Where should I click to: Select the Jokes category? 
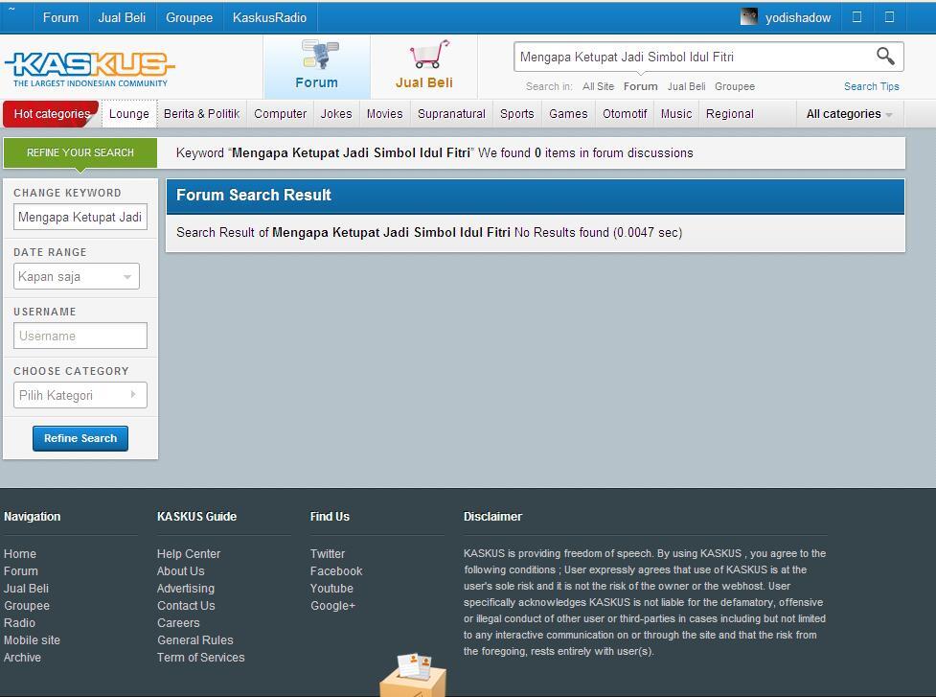(x=336, y=113)
